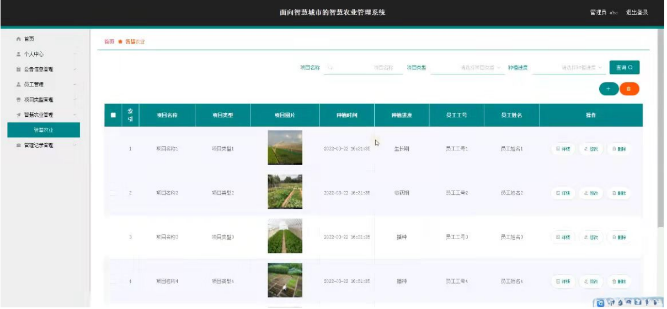The height and width of the screenshot is (309, 667).
Task: Expand 项目类型管理 sidebar chevron
Action: [74, 100]
